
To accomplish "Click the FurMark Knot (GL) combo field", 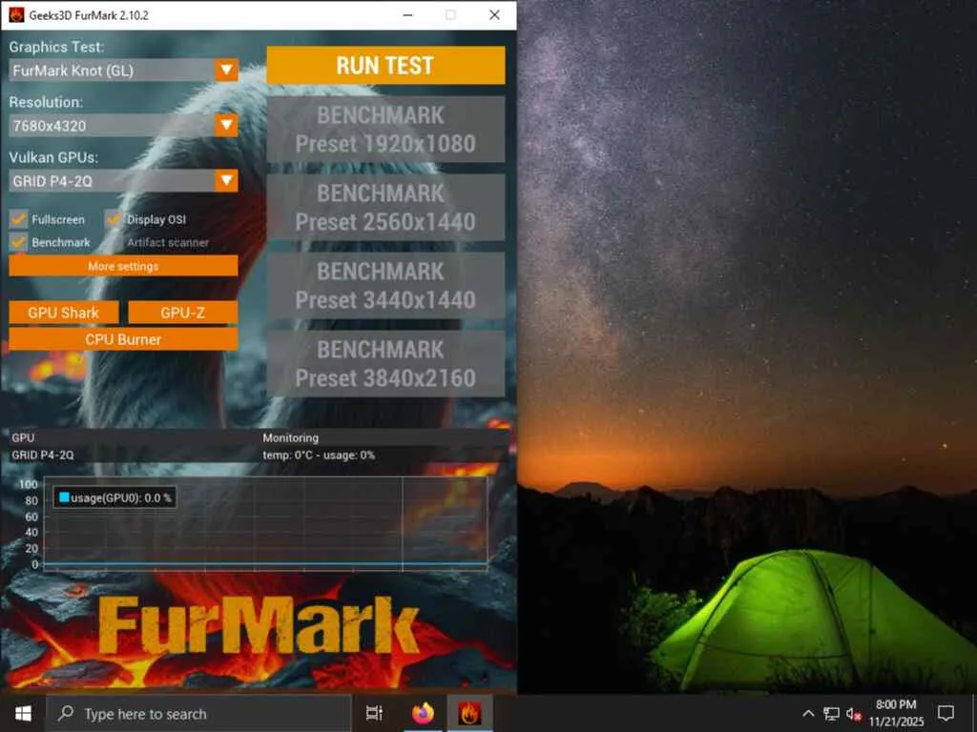I will (x=113, y=71).
